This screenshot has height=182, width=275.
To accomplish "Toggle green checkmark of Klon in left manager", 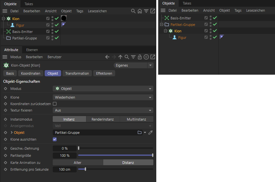I will point(57,18).
